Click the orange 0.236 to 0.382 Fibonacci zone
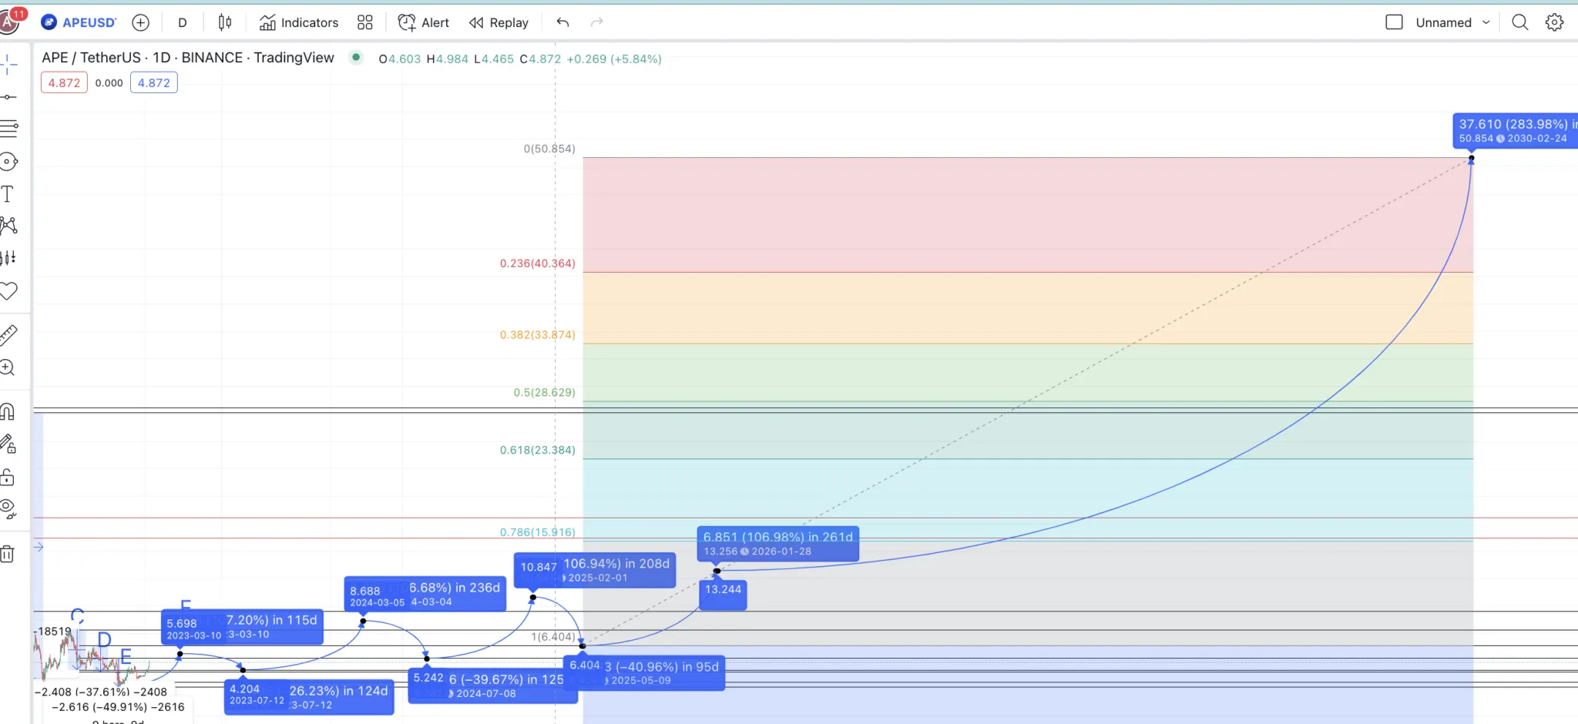 1028,308
